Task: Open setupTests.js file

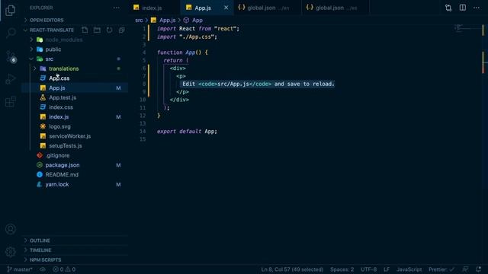Action: tap(75, 145)
